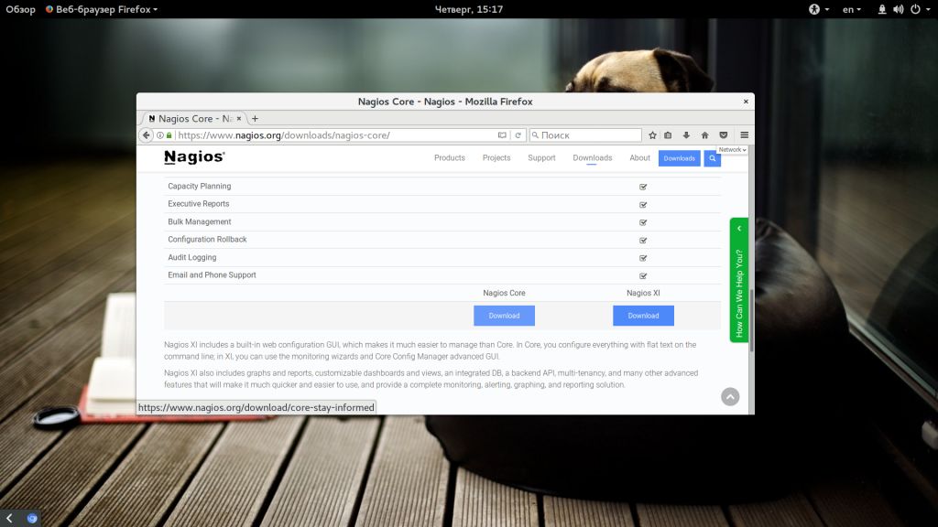The height and width of the screenshot is (527, 938).
Task: Click the Email and Phone Support checkmark
Action: [643, 275]
